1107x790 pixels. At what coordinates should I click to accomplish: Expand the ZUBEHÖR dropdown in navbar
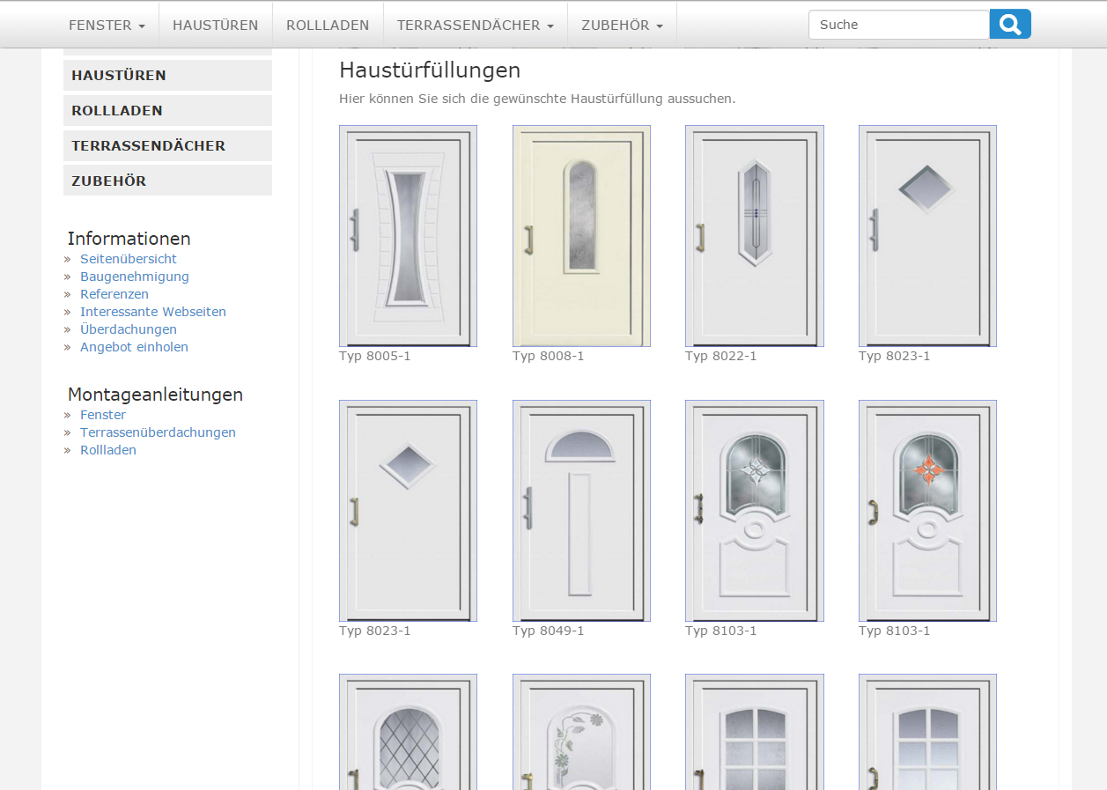[x=622, y=25]
